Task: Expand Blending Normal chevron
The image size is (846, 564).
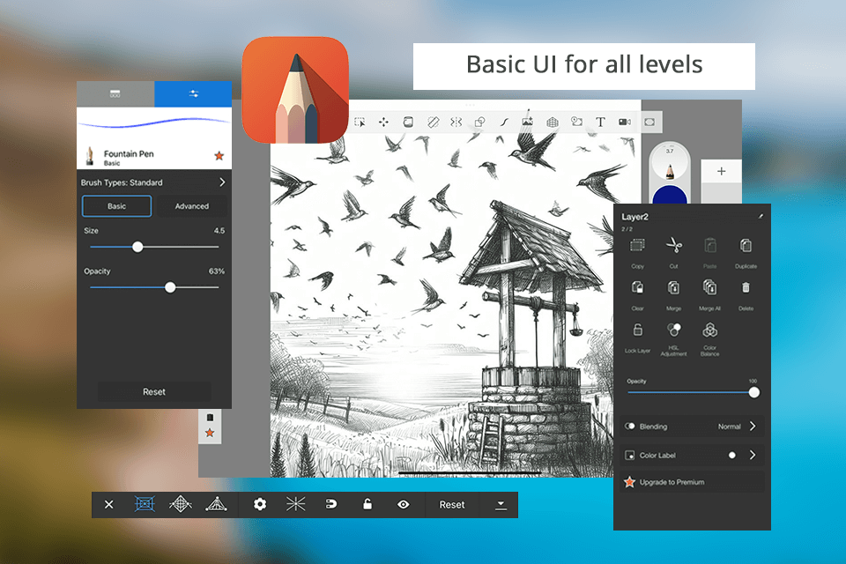Action: click(753, 427)
